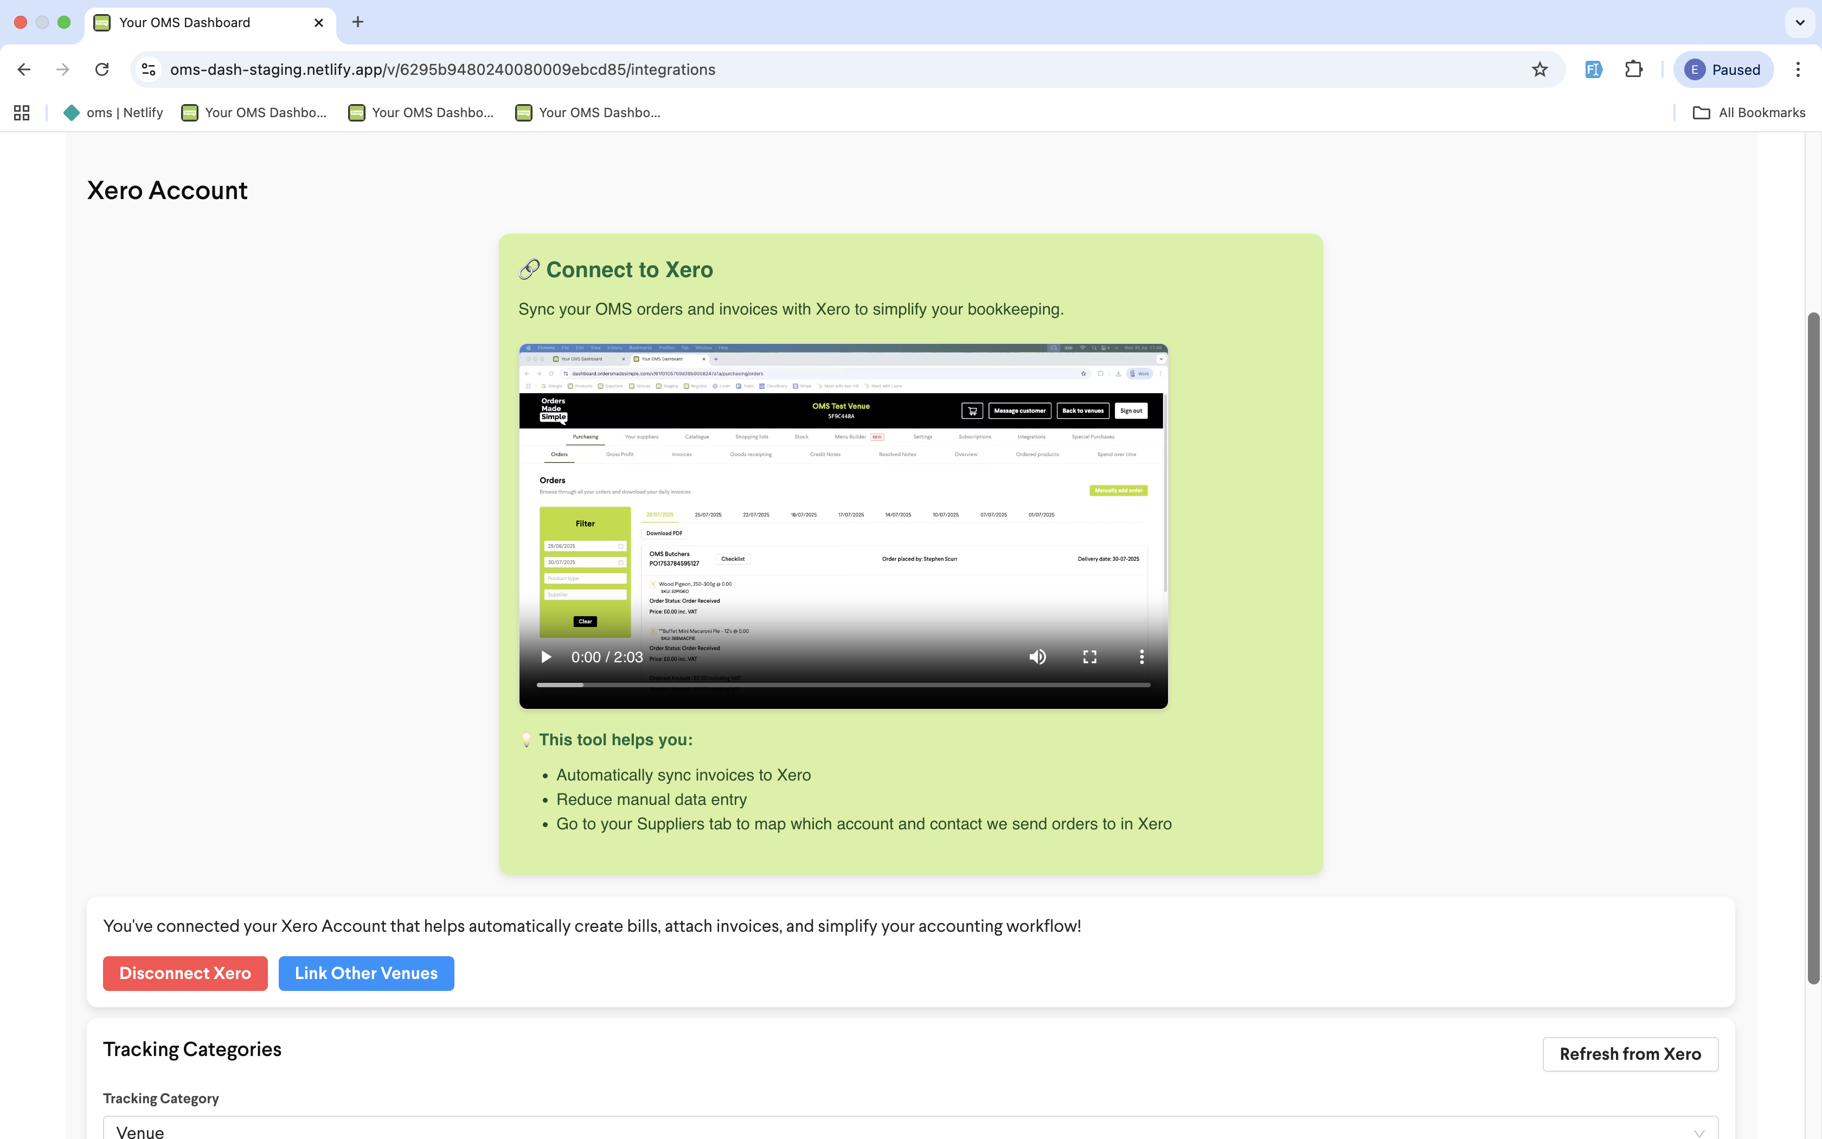Click the Link Other Venues button
The width and height of the screenshot is (1822, 1139).
point(366,973)
